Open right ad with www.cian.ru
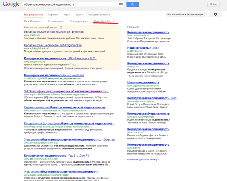 [148, 145]
